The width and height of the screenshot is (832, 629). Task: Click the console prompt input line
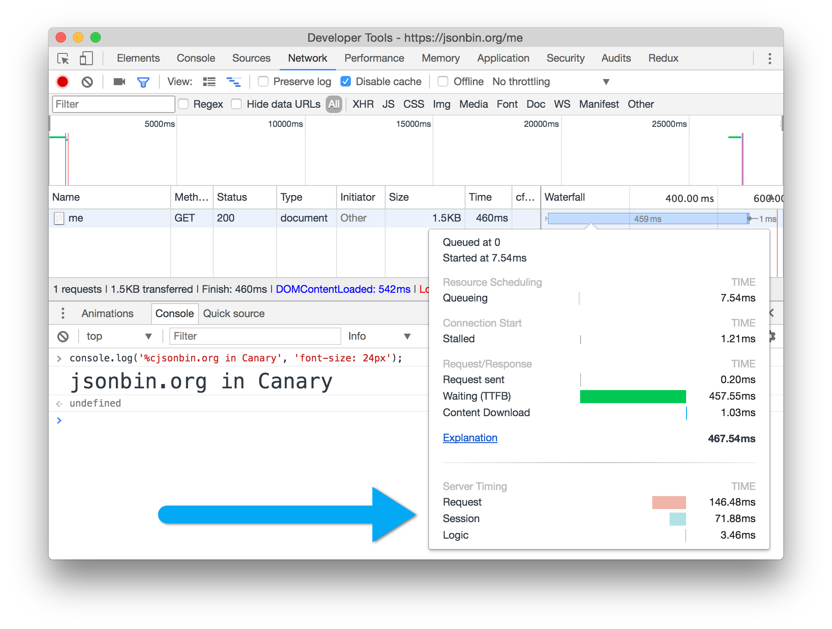243,420
